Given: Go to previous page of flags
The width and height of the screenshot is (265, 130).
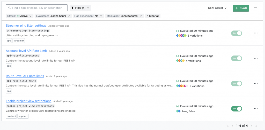Looking at the screenshot, I should click(x=232, y=126).
